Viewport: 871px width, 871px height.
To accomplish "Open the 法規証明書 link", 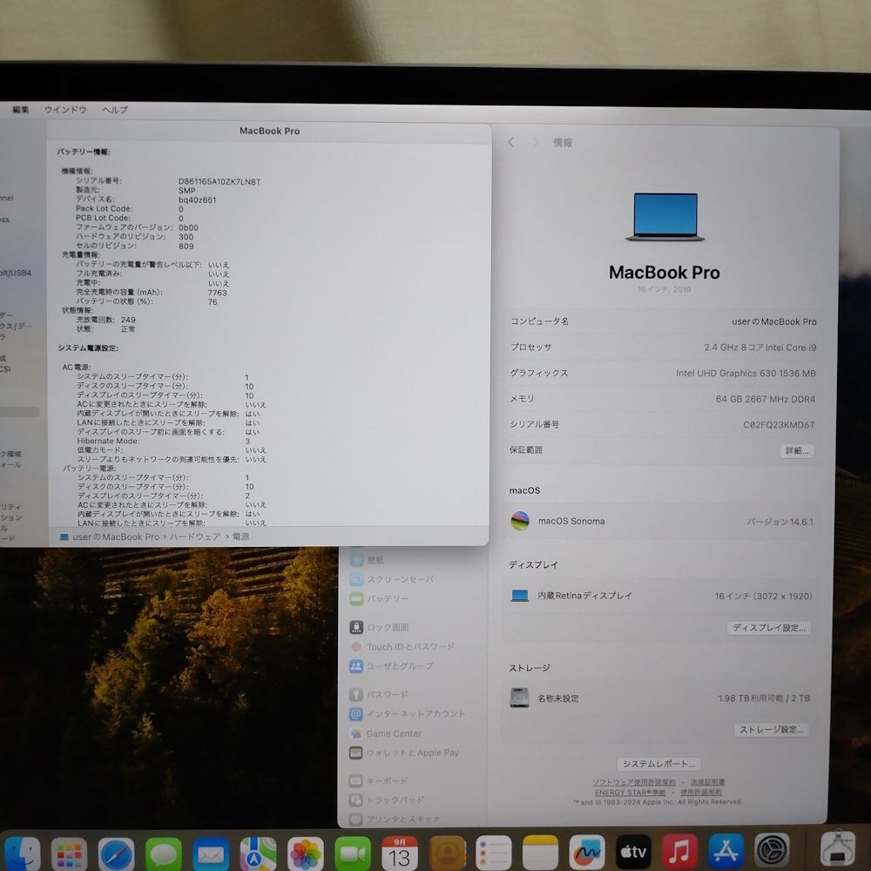I will click(x=707, y=782).
